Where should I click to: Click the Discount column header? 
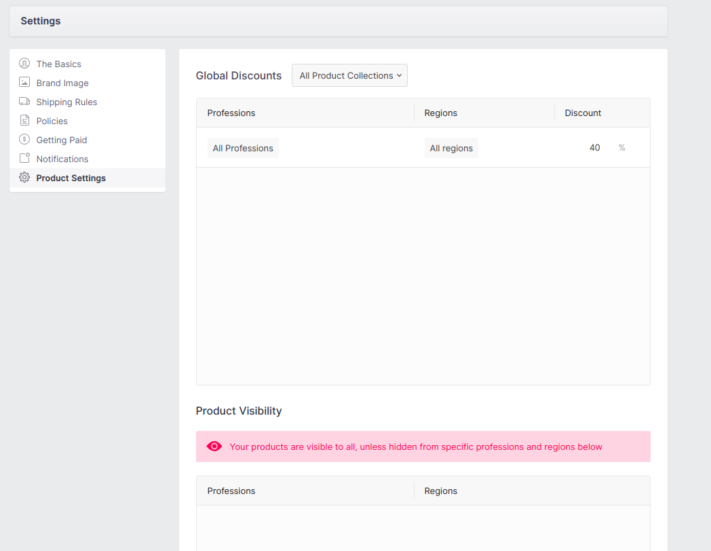pos(583,113)
